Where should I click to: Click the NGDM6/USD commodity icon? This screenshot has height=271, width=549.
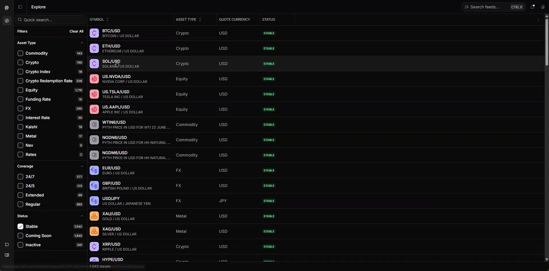94,155
